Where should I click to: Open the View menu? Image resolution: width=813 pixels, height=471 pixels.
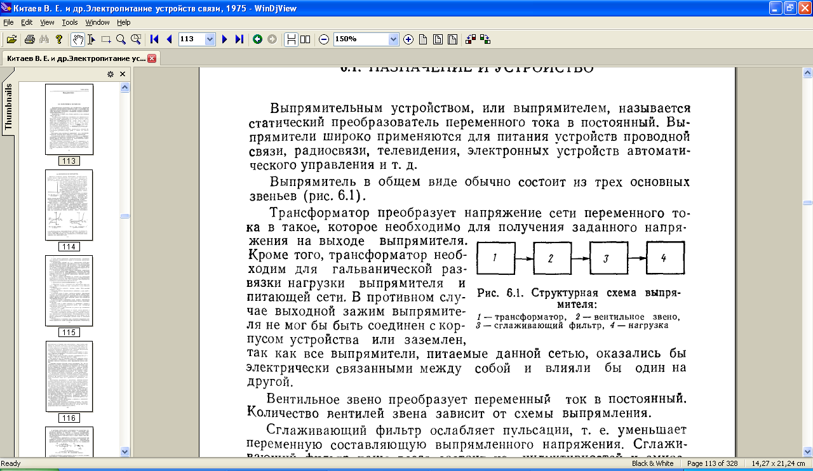click(47, 22)
